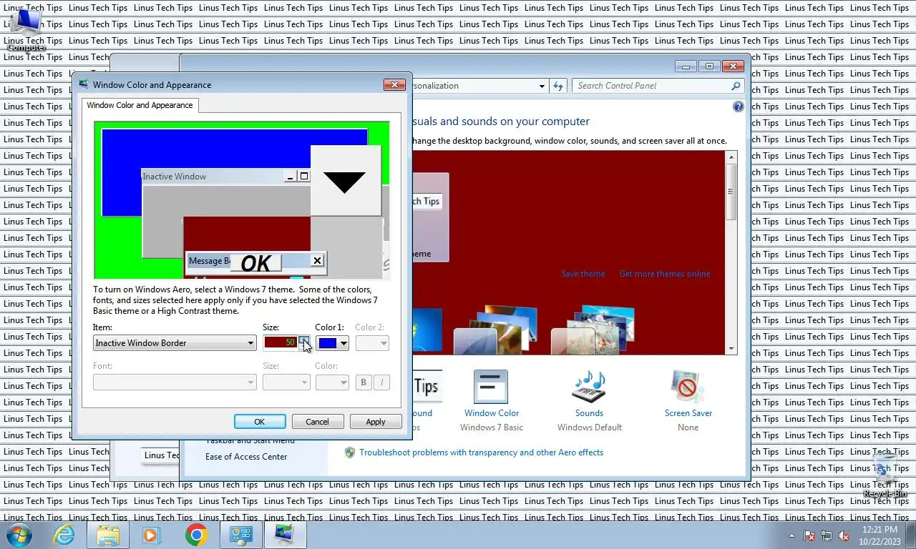Viewport: 916px width, 549px height.
Task: Refresh Control Panel address bar
Action: pos(558,86)
